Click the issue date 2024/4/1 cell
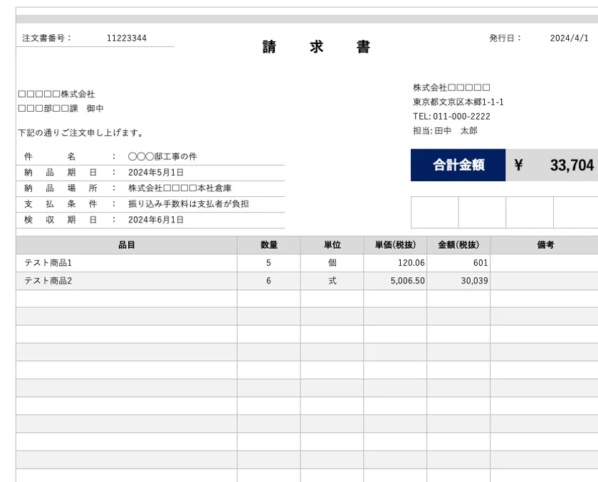Image resolution: width=598 pixels, height=482 pixels. point(569,38)
